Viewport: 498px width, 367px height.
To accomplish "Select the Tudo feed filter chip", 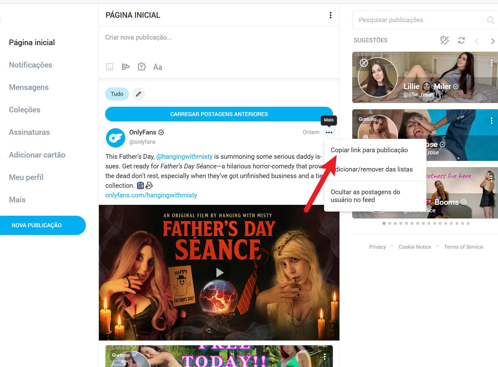I will pos(117,94).
